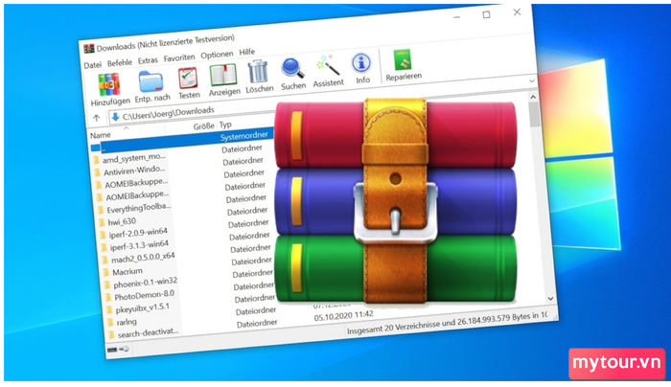Click the Systemordner type cell
Image resolution: width=671 pixels, height=387 pixels.
point(244,136)
